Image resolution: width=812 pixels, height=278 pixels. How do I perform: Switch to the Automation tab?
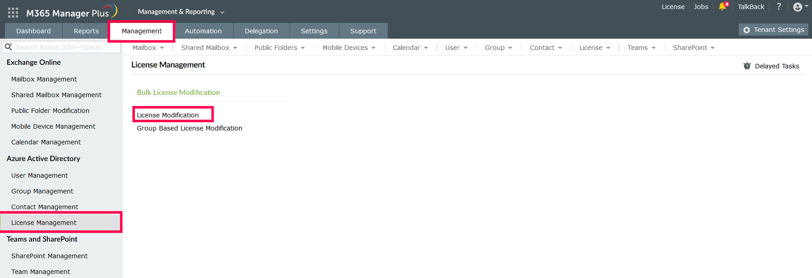(x=203, y=31)
